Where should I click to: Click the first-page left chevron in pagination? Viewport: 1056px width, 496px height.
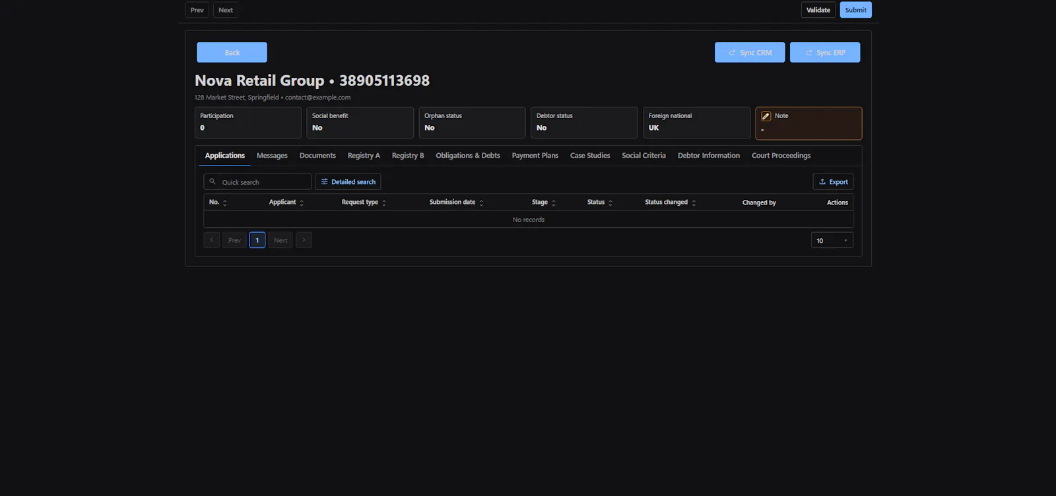(x=211, y=240)
